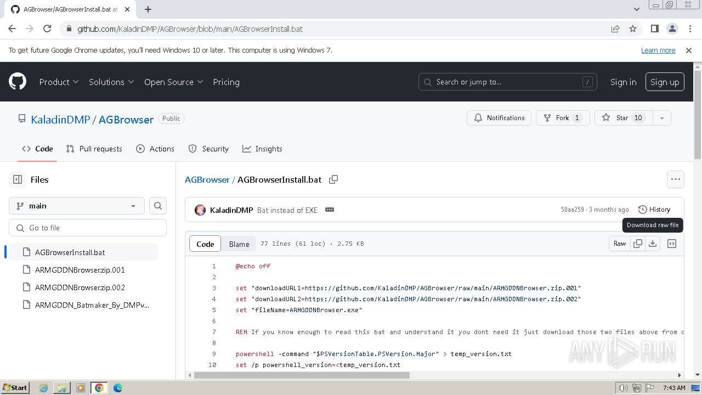Open the Learn more link
The width and height of the screenshot is (702, 395).
[658, 50]
